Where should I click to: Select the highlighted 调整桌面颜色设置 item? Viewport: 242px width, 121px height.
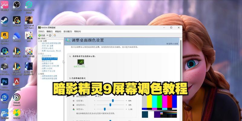coord(50,59)
